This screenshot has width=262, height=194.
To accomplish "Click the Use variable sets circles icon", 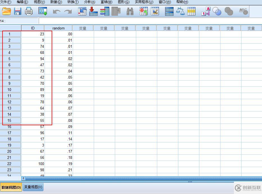I will click(x=217, y=11).
